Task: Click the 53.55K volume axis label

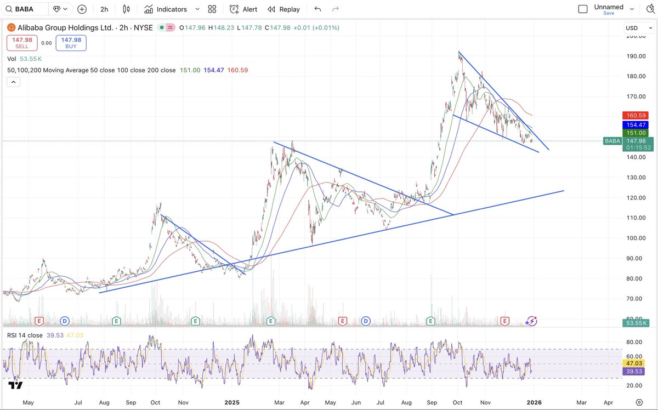Action: pyautogui.click(x=637, y=323)
